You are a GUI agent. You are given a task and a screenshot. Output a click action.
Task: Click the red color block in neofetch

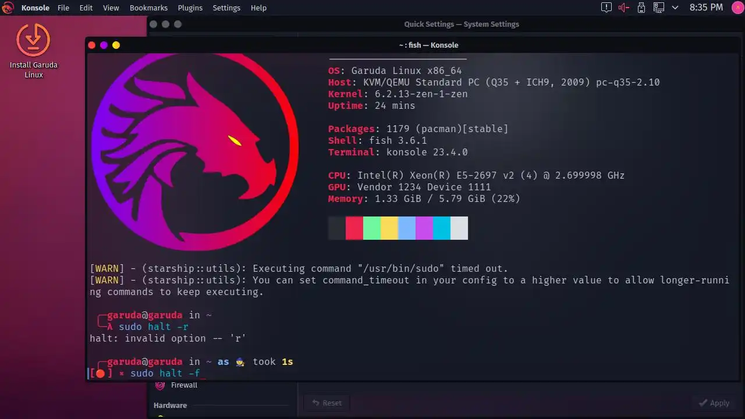pyautogui.click(x=354, y=228)
